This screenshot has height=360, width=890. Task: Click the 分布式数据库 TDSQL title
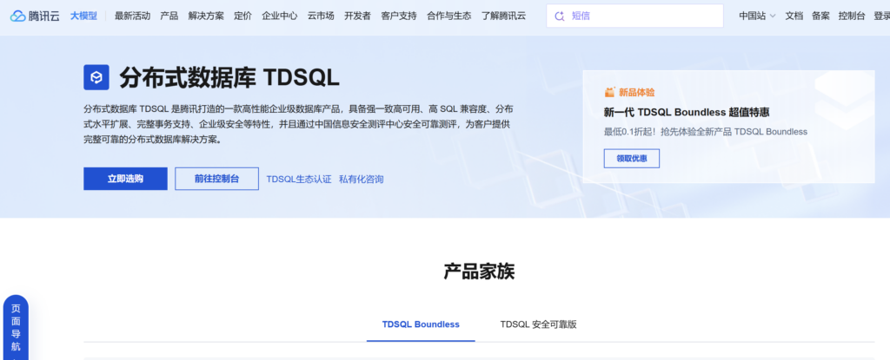(229, 78)
